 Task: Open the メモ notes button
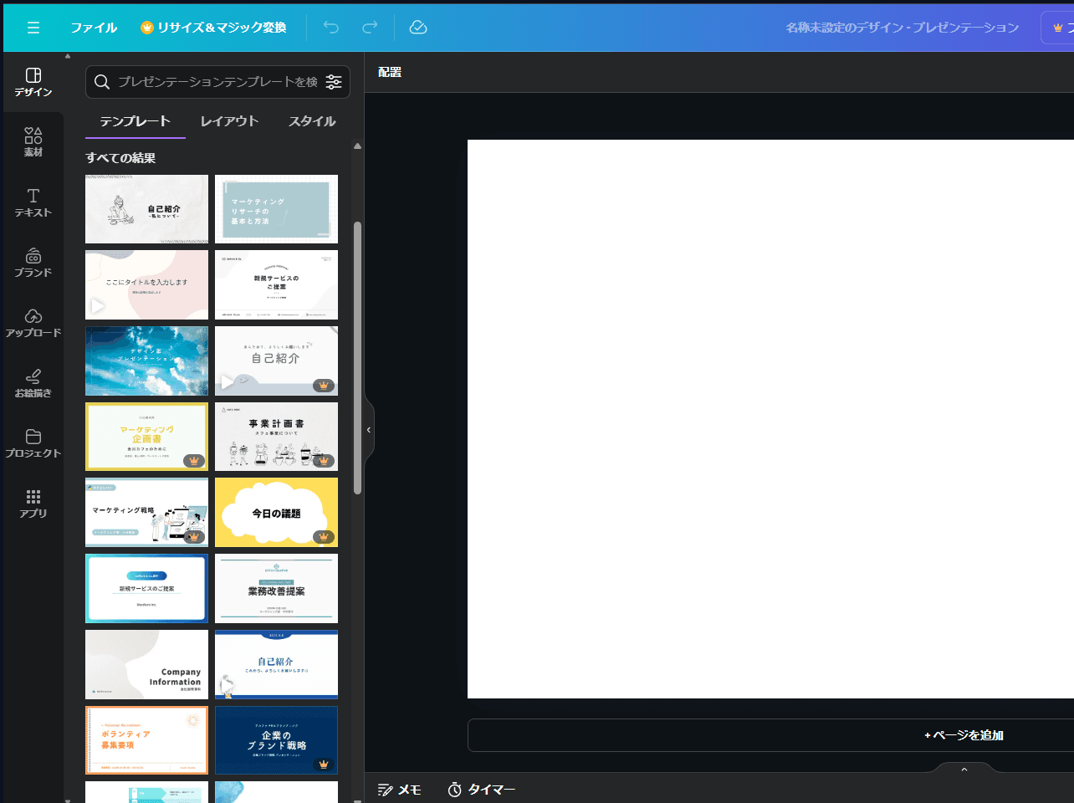point(400,790)
